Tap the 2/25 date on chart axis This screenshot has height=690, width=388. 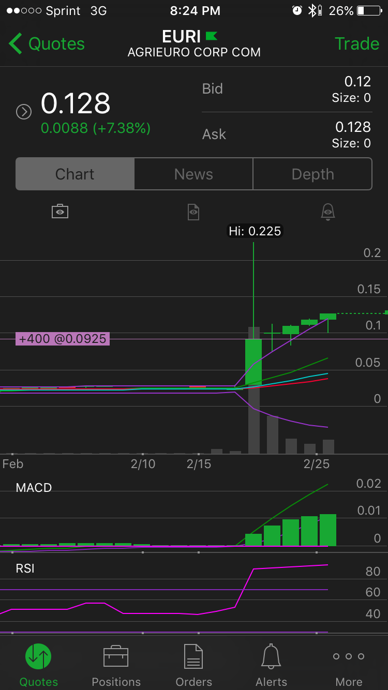pos(317,464)
